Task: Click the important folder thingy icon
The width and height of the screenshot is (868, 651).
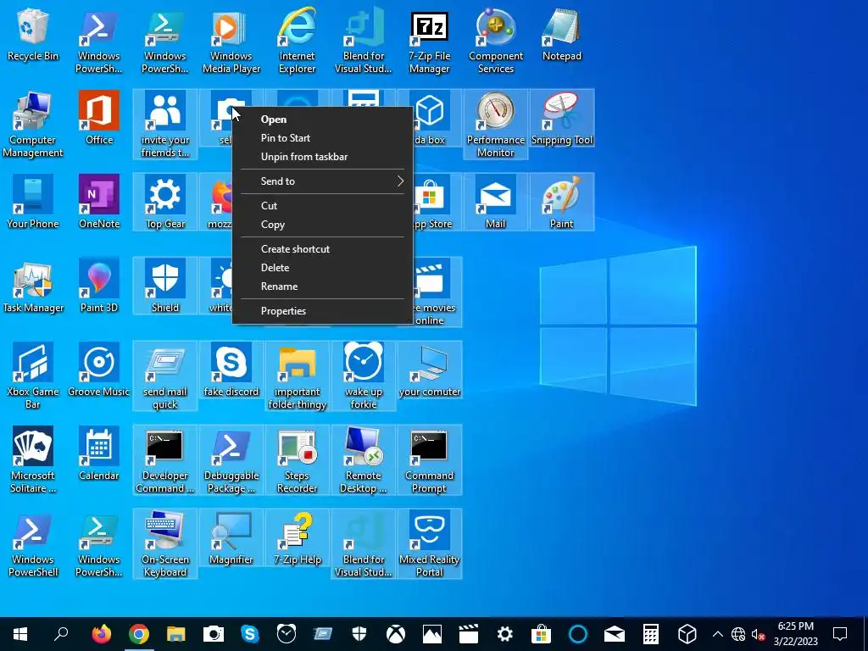Action: (298, 376)
